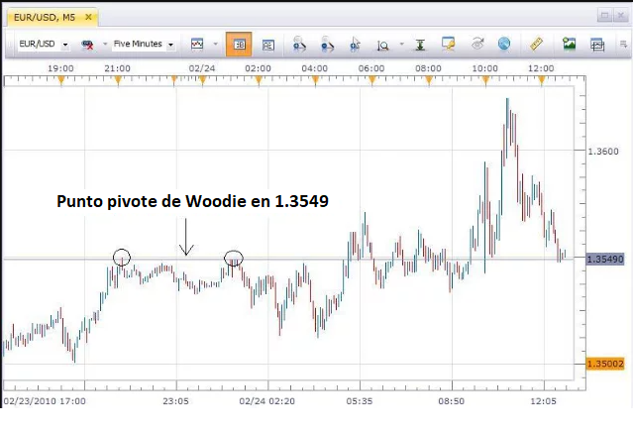This screenshot has height=429, width=633.
Task: Click the grey eye visibility icon
Action: click(477, 44)
